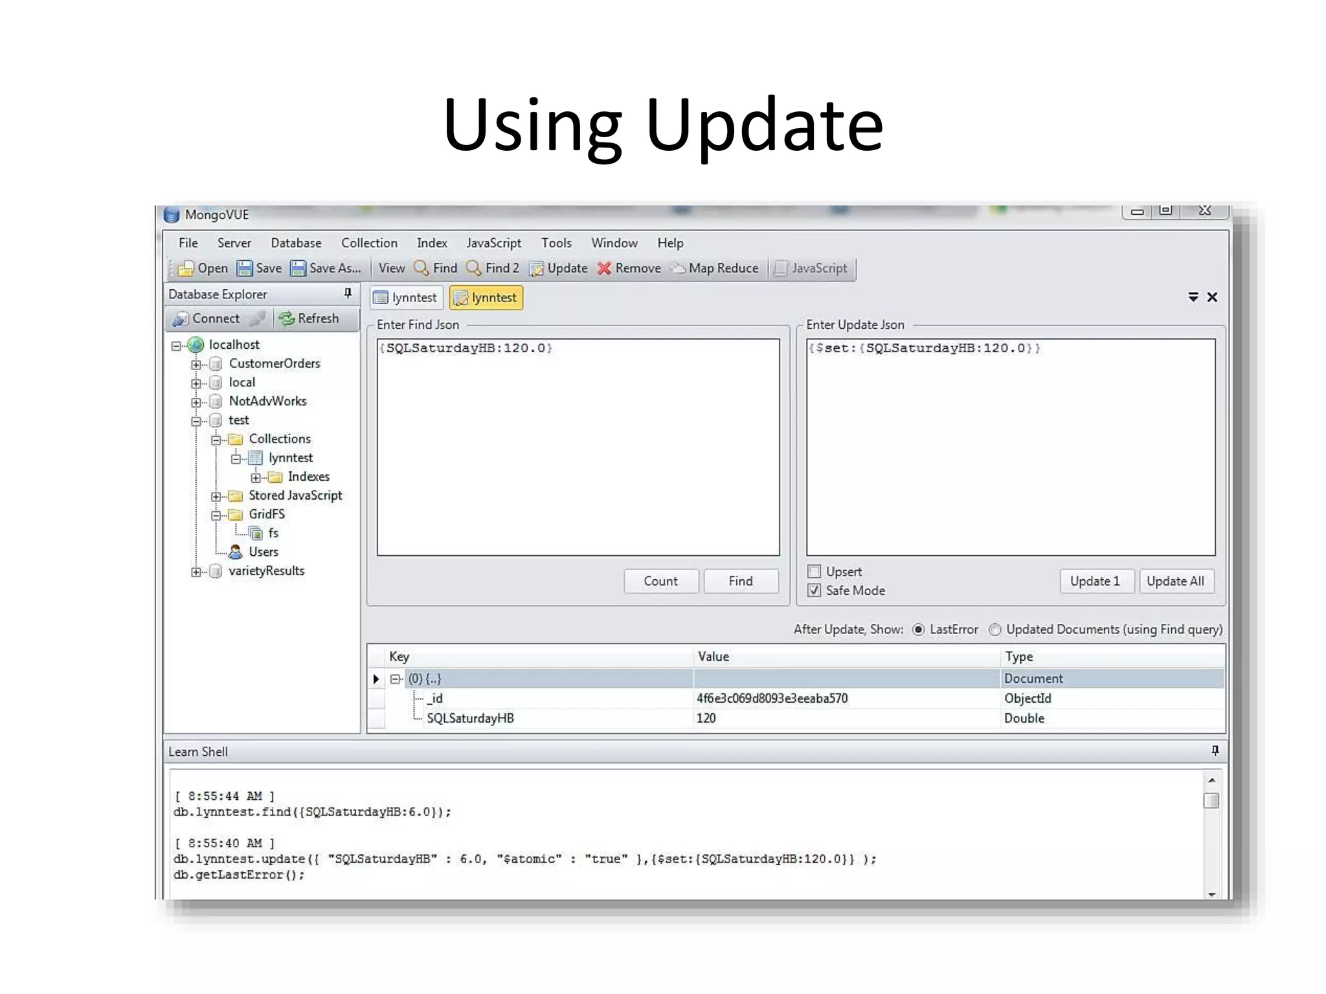Image resolution: width=1326 pixels, height=994 pixels.
Task: Click the Learn Shell scroll up arrow
Action: click(1211, 780)
